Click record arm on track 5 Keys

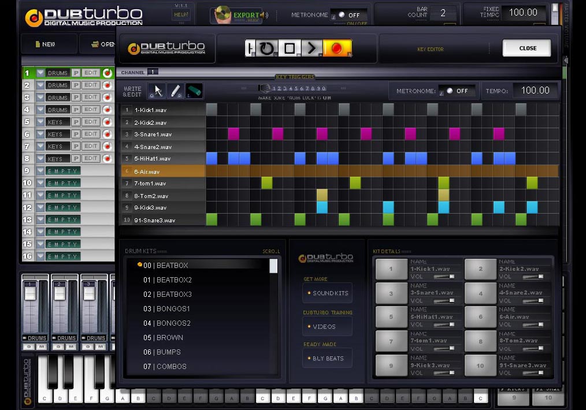pyautogui.click(x=107, y=122)
